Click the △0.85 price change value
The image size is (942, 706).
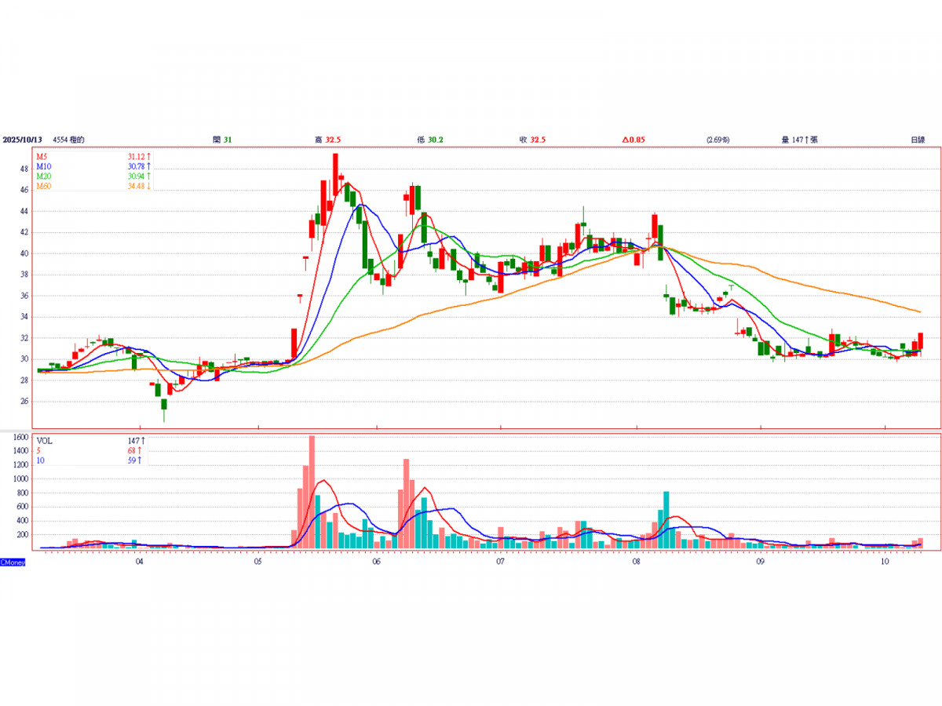633,140
